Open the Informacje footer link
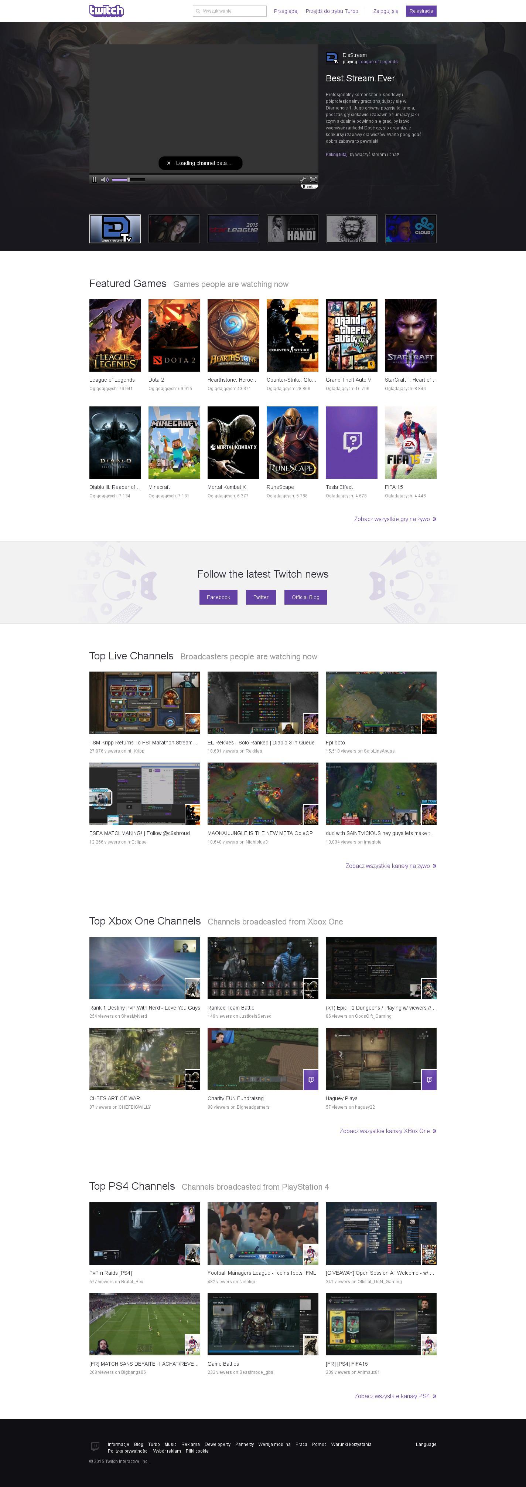 [118, 1444]
